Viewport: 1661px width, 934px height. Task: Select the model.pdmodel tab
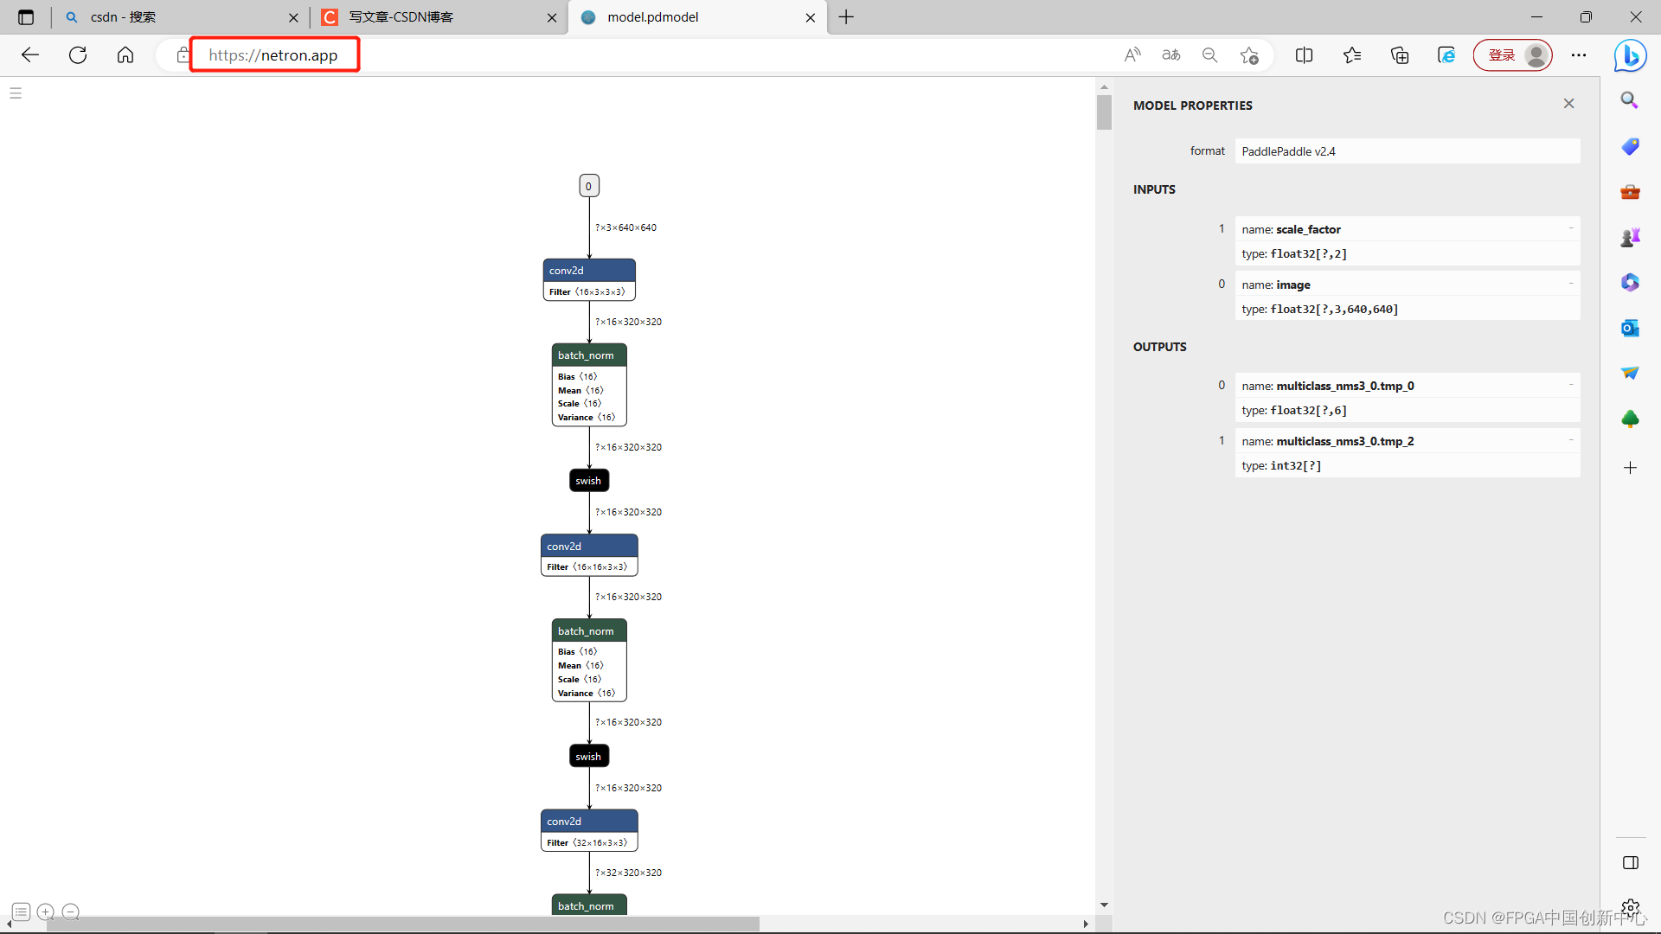pos(698,17)
